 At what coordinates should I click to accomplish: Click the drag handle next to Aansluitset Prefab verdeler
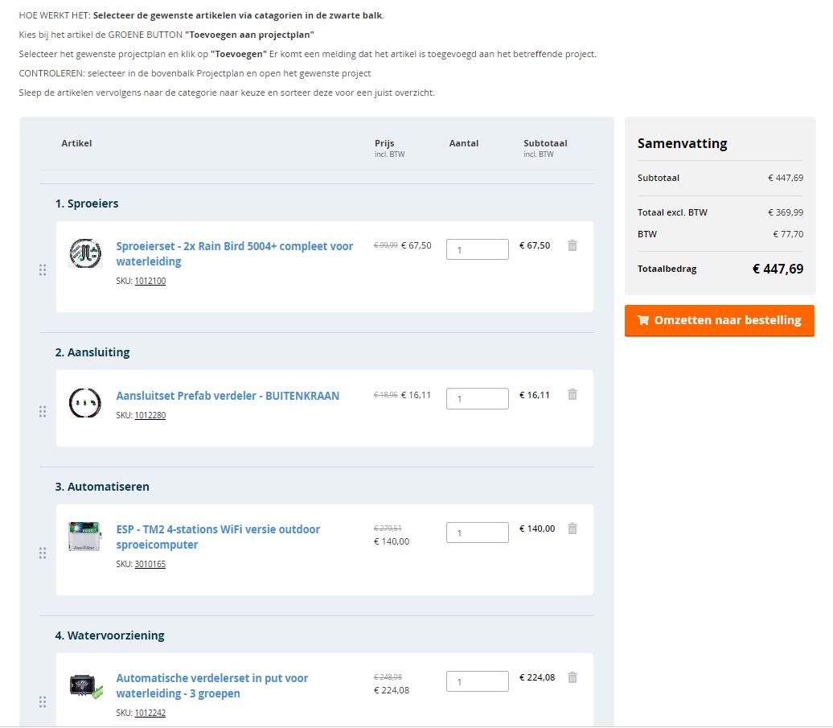43,411
